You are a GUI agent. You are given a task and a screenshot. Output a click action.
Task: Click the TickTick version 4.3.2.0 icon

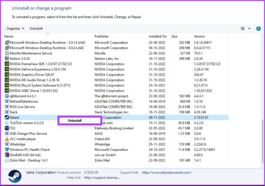pyautogui.click(x=7, y=123)
